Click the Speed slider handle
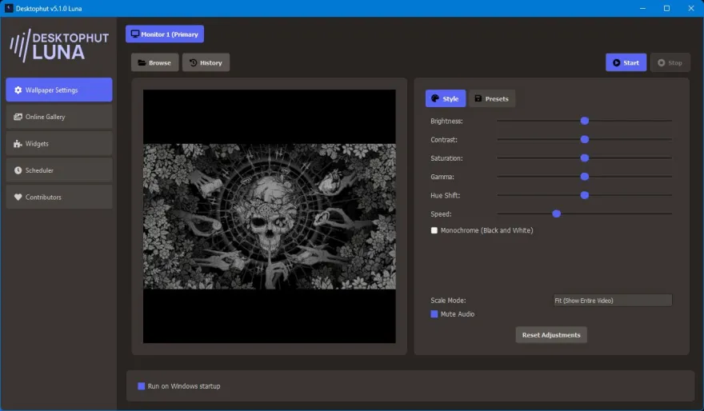The image size is (704, 411). [557, 214]
